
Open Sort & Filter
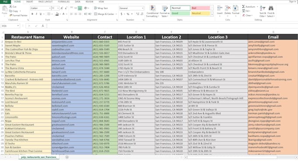pyautogui.click(x=263, y=11)
